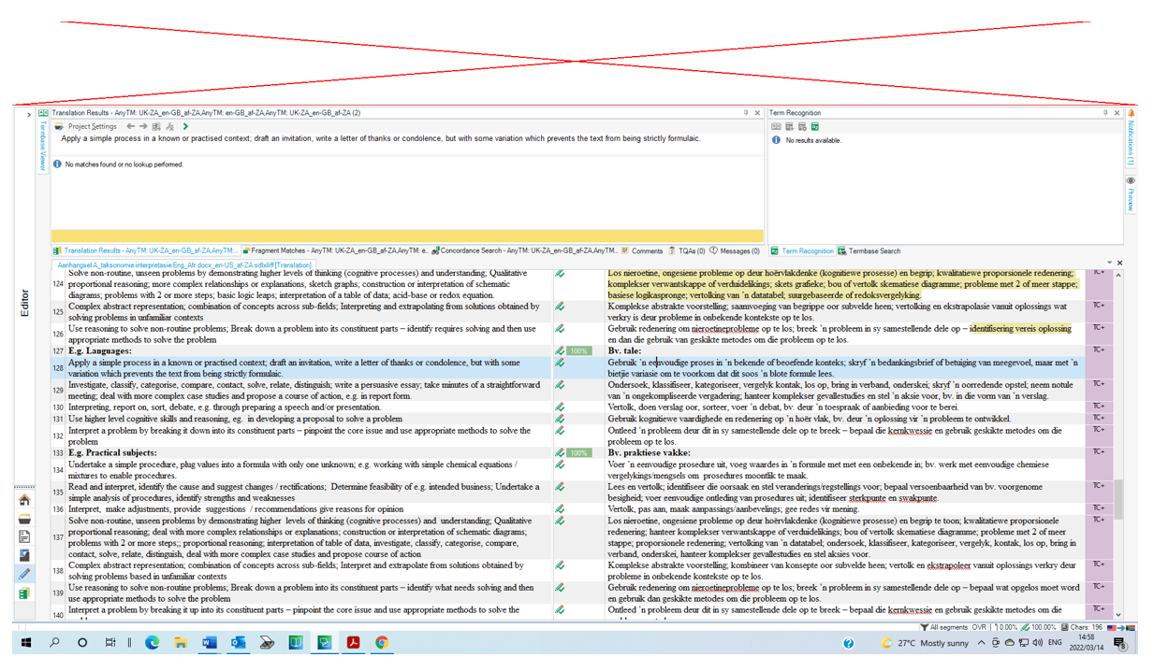Click the TC+ structure tag of segment 125
Viewport: 1154px width, 657px height.
1099,306
